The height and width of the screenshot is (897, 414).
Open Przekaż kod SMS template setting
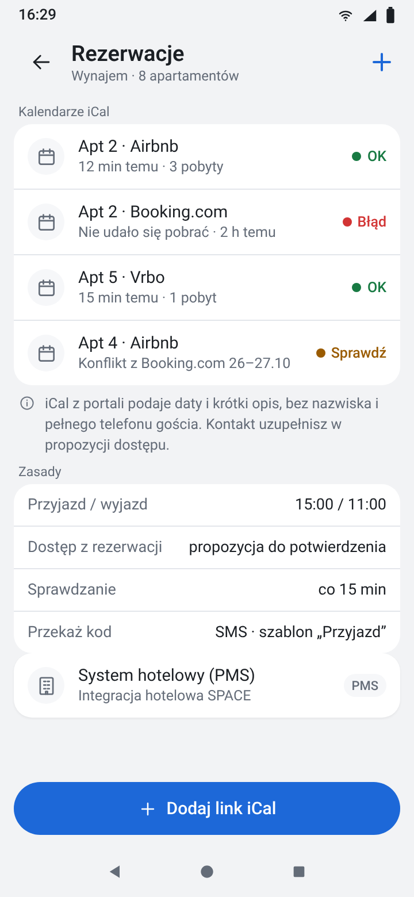[x=207, y=632]
